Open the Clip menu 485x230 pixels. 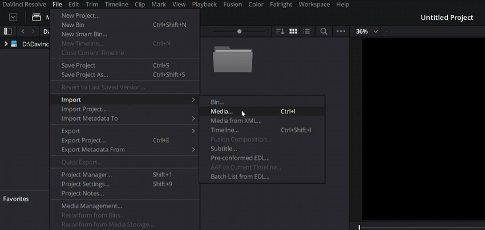(140, 5)
